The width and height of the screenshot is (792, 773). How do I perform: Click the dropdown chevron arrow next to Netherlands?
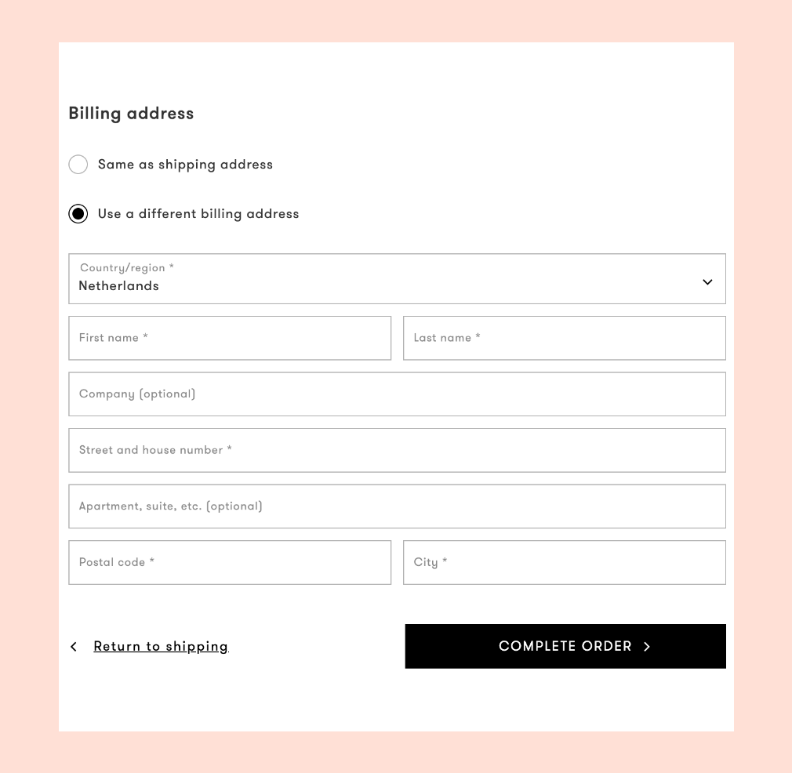[707, 282]
